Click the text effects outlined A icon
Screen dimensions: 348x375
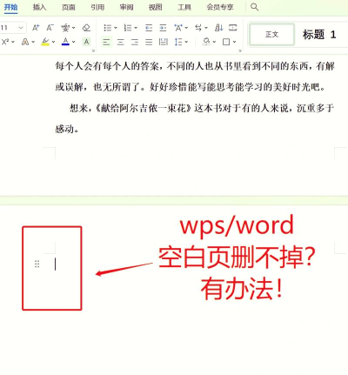point(25,42)
